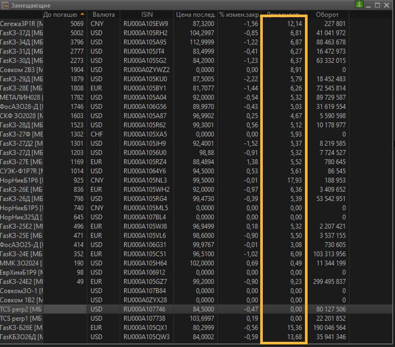Select the СКФ ЗО2028 row name
Screen dimensions: 395x347
pos(21,116)
